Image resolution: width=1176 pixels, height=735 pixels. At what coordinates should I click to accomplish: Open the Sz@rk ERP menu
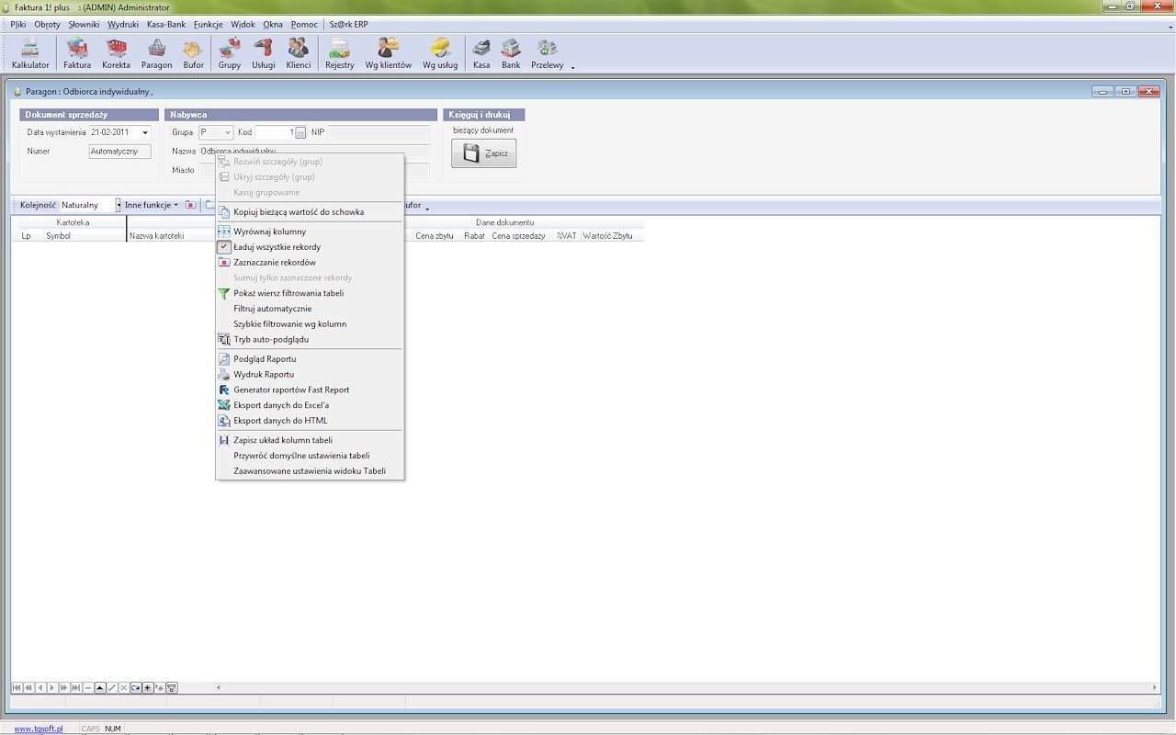(x=349, y=25)
